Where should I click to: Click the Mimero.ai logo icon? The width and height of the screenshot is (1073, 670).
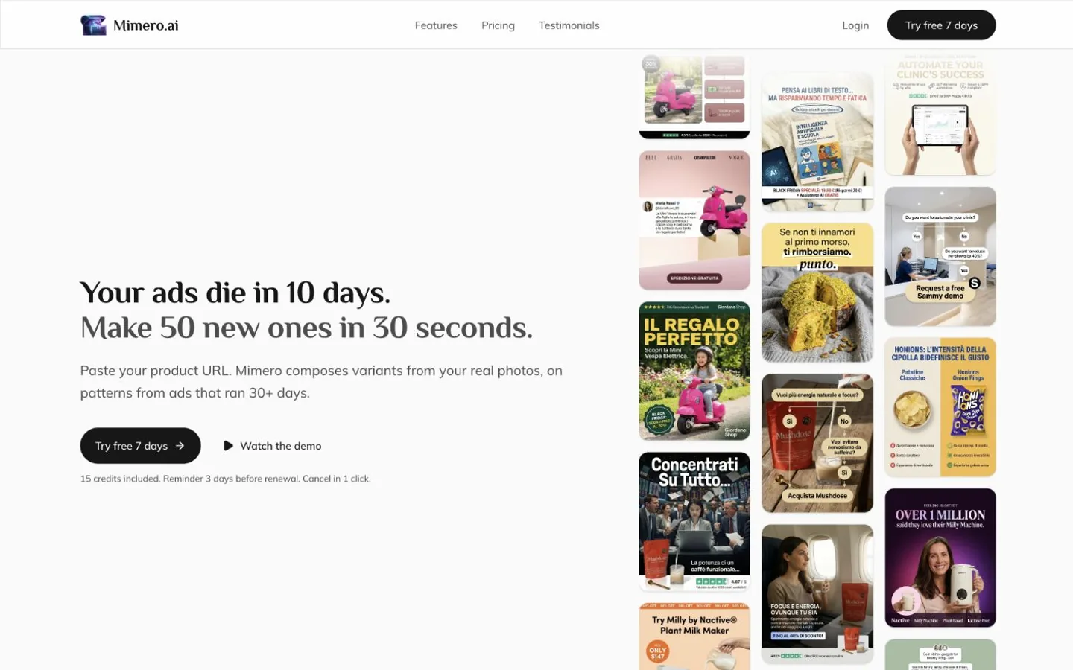point(93,25)
